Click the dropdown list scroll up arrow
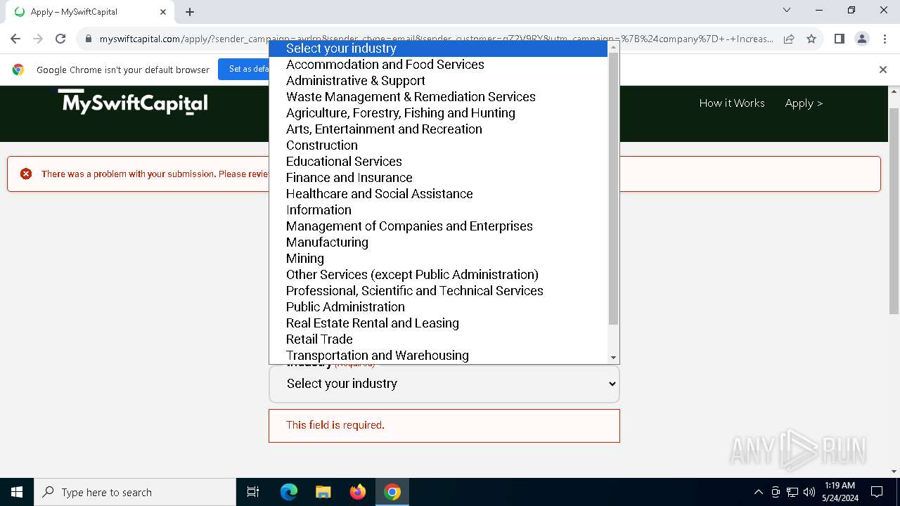Viewport: 900px width, 506px height. [613, 46]
